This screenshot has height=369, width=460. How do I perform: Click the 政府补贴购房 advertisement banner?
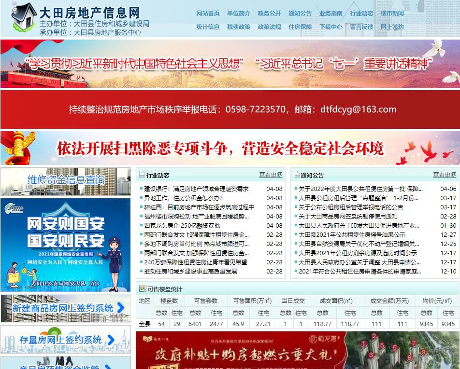click(297, 350)
